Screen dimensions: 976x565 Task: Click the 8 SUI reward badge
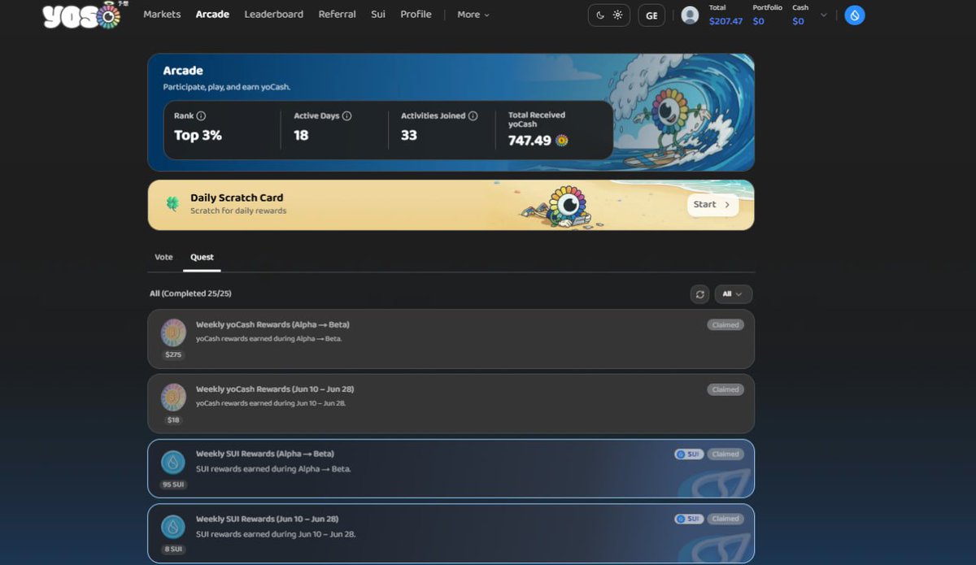[173, 550]
